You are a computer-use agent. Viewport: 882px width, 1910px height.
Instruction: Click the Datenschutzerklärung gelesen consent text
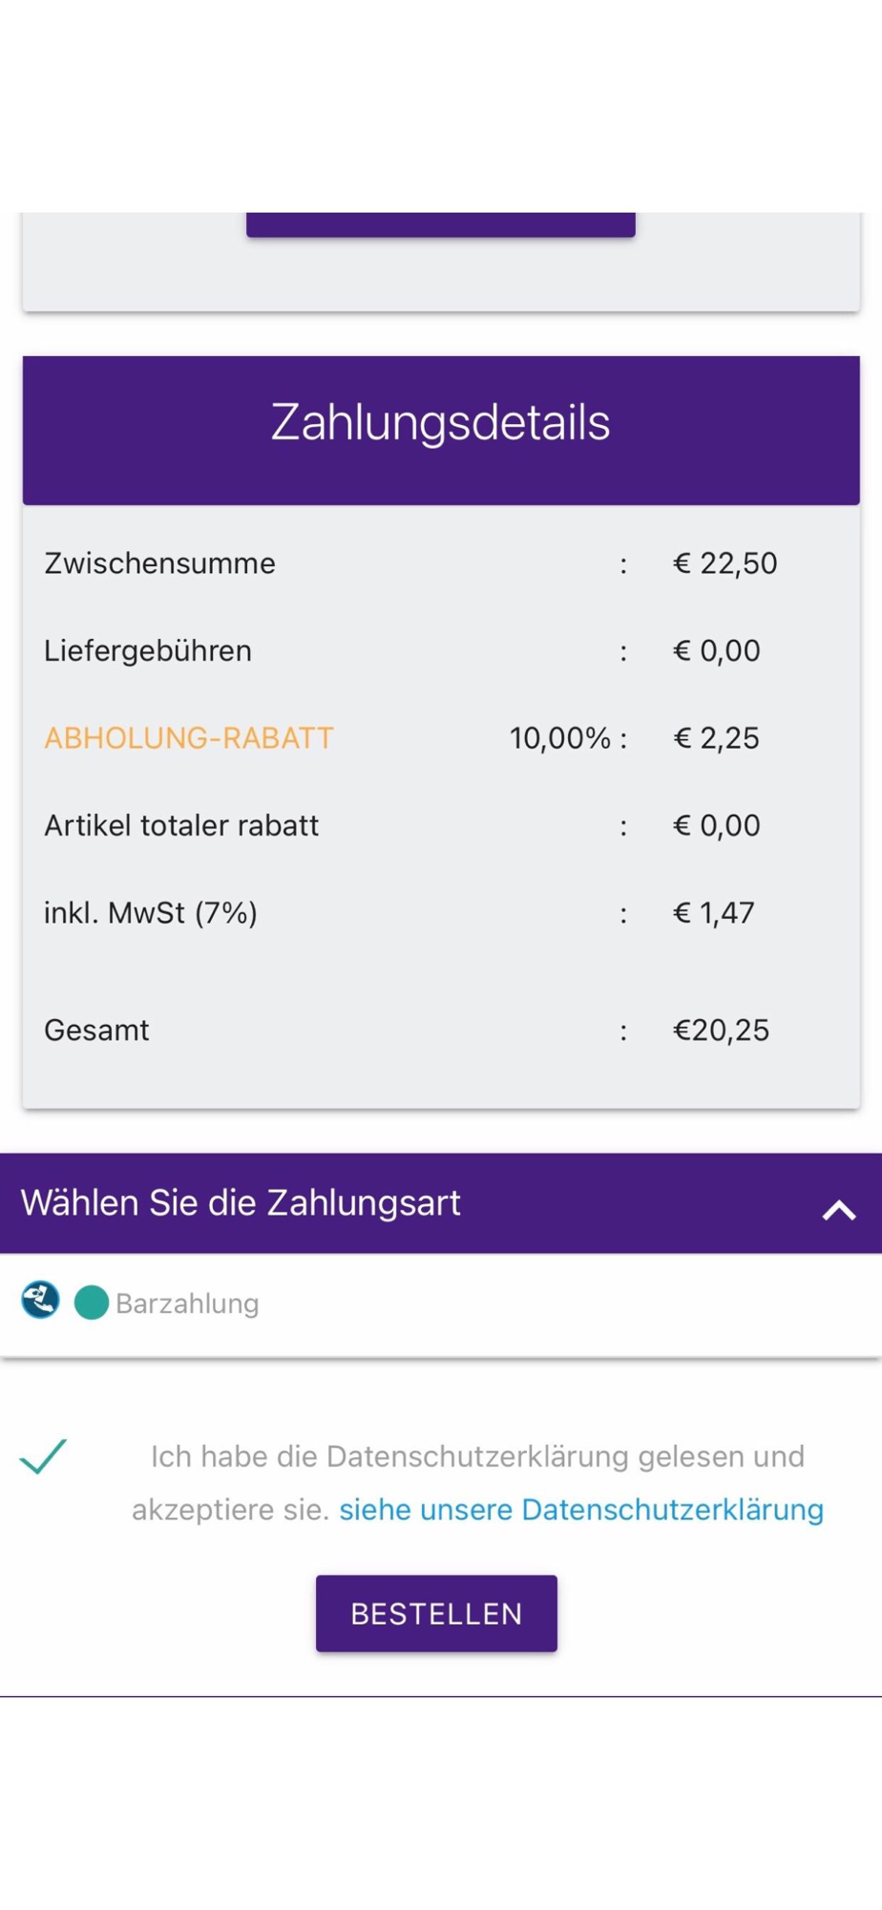[477, 1482]
